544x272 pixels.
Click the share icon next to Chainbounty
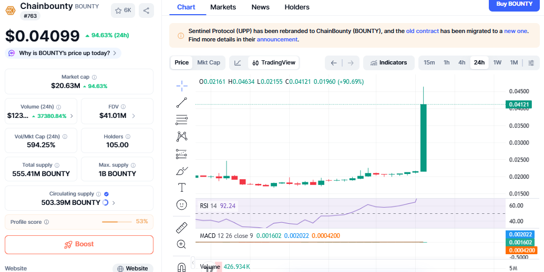click(146, 10)
